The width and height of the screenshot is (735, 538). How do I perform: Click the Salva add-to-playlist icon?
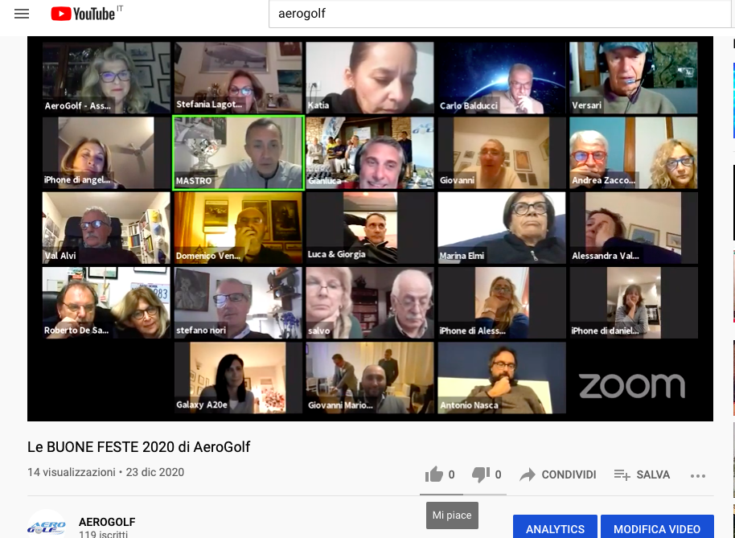point(622,474)
